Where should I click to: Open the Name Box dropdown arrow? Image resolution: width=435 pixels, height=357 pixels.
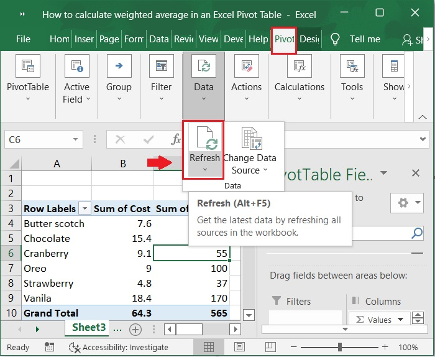[76, 140]
